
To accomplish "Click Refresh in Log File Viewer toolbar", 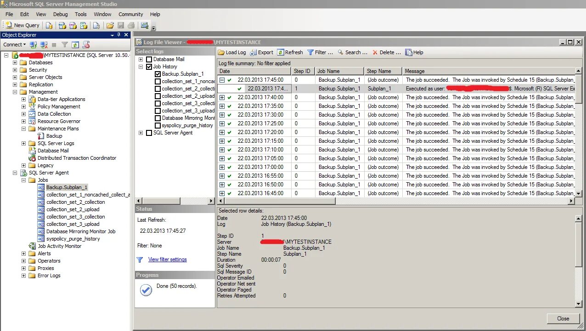I will 290,52.
